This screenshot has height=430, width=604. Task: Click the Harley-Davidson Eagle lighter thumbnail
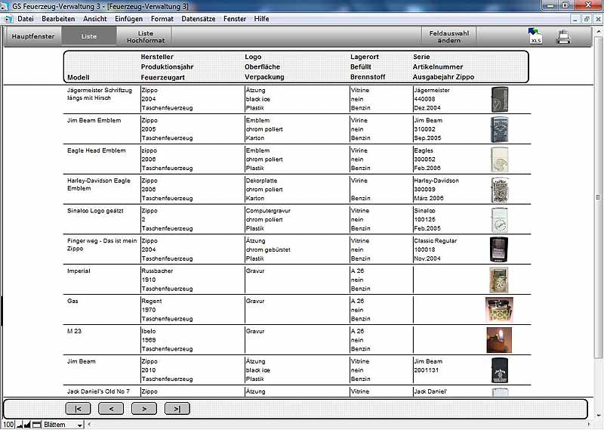point(499,190)
